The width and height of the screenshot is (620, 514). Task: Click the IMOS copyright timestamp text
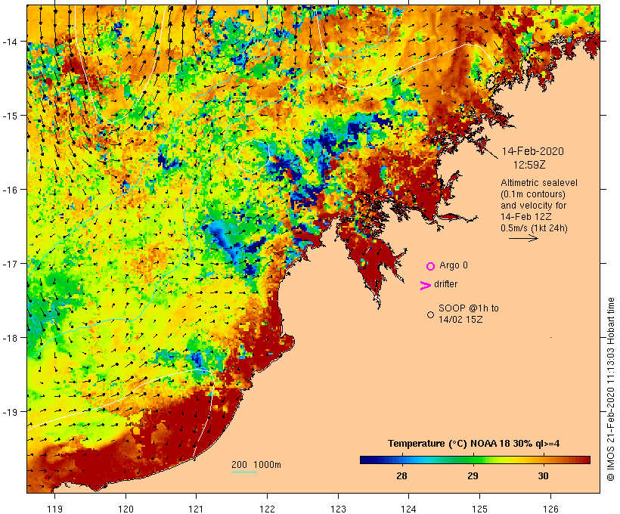click(610, 389)
